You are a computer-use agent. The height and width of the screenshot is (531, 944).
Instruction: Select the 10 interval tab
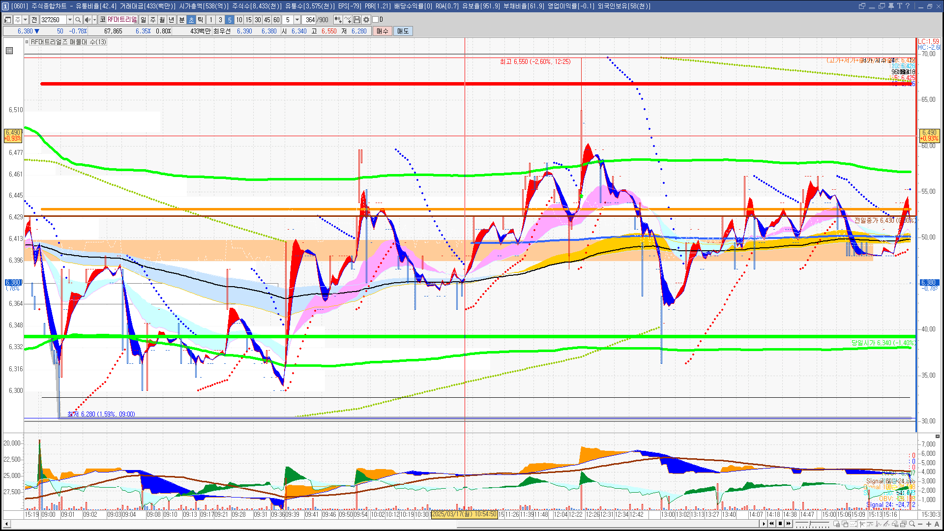coord(239,20)
